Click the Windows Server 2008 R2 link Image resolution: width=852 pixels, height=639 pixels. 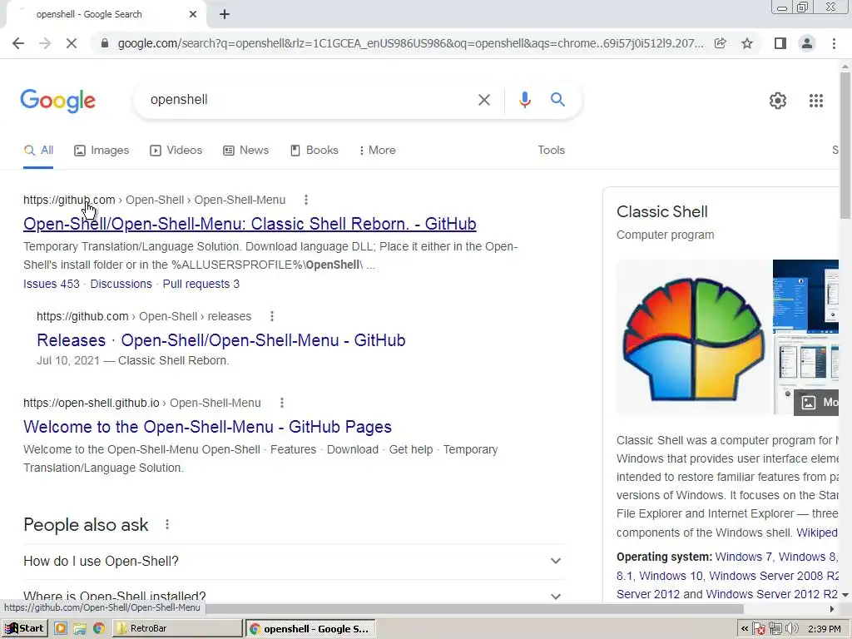tap(774, 576)
